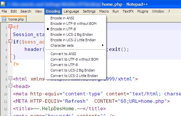Viewport: 181px width, 116px height.
Task: Close the open Encoding menu
Action: [x=53, y=11]
